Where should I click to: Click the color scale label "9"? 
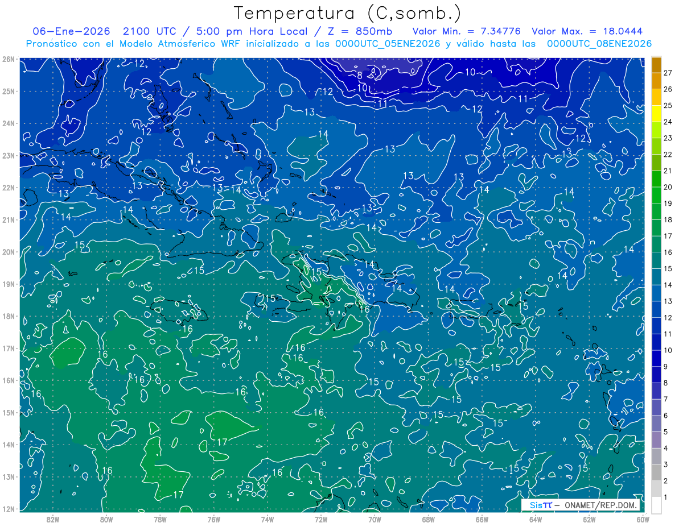point(666,367)
